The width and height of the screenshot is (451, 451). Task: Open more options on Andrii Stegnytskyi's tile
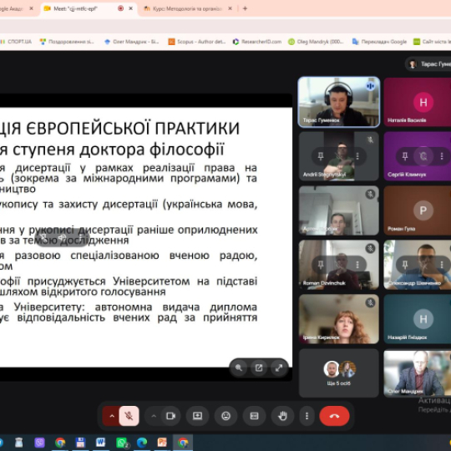(x=357, y=156)
